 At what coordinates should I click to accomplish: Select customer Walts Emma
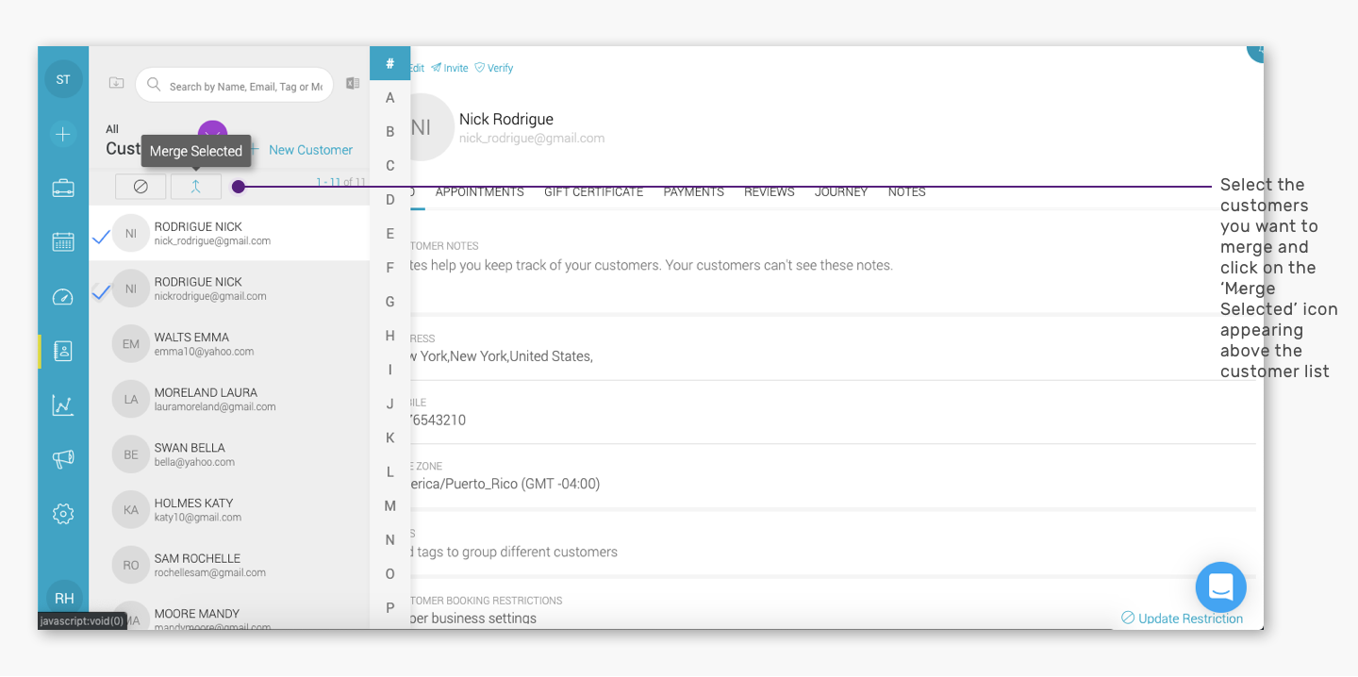pos(229,344)
